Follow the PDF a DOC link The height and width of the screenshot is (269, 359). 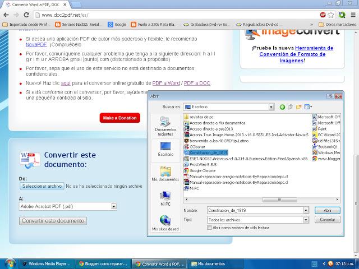point(197,83)
